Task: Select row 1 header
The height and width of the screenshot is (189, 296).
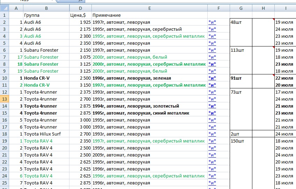Action: pos(5,15)
